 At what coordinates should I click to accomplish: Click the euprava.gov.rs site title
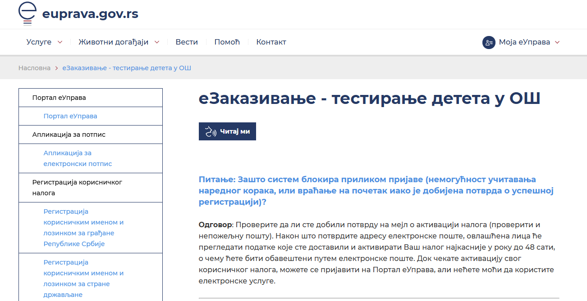pyautogui.click(x=90, y=14)
